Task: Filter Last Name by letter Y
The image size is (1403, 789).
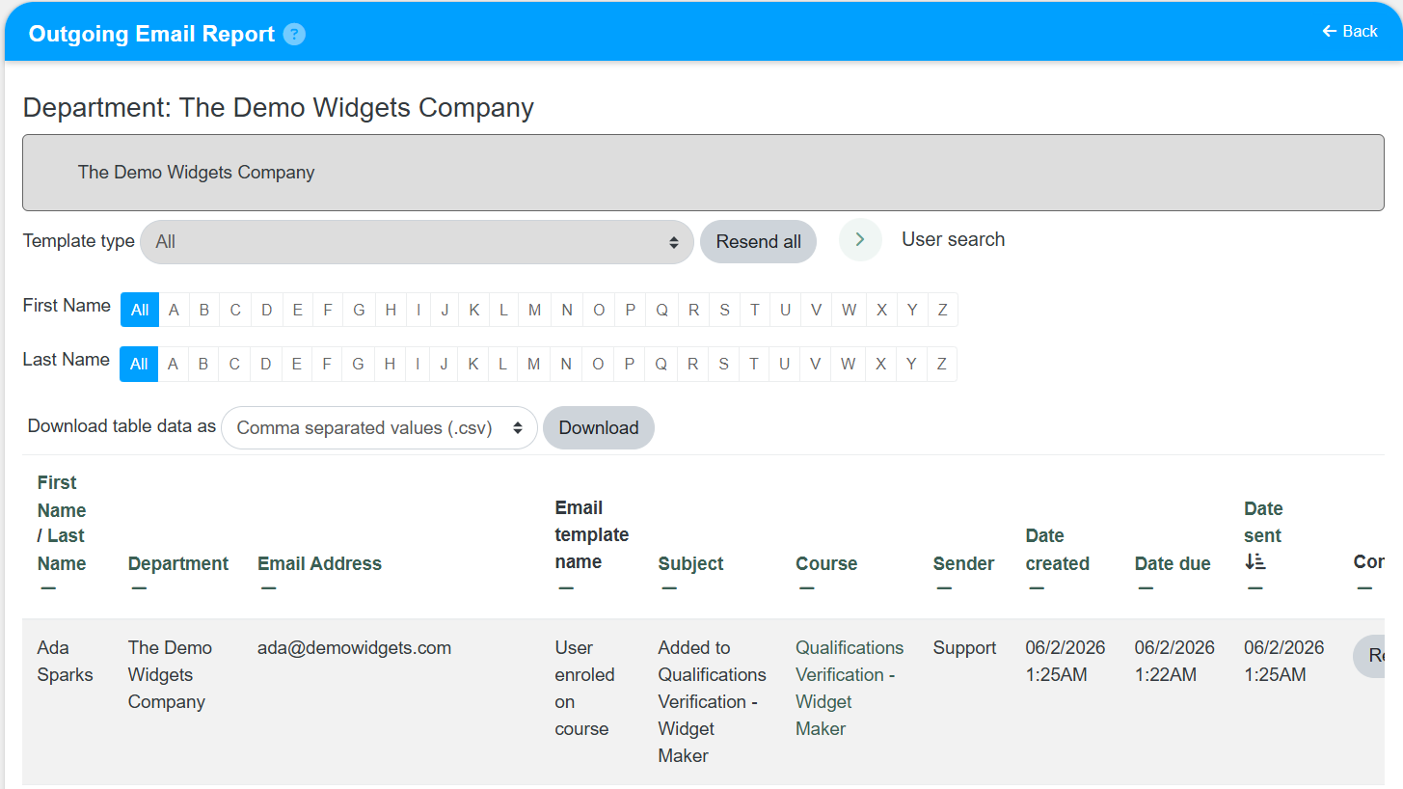Action: (x=911, y=364)
